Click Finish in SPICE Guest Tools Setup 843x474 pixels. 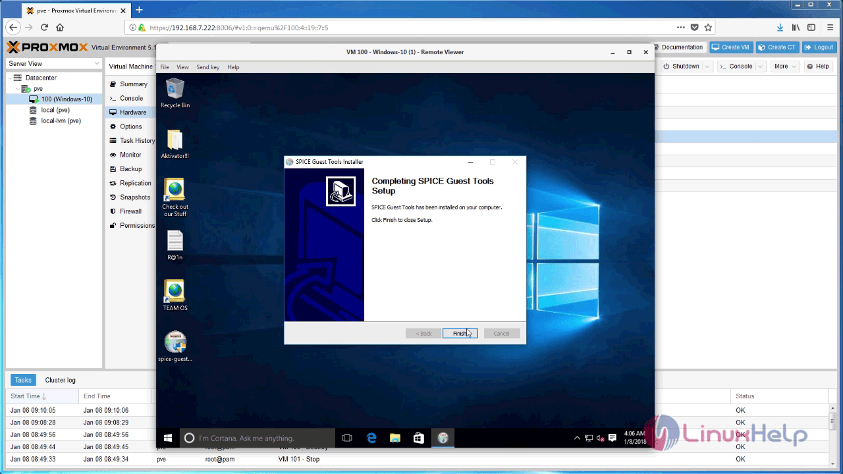click(460, 333)
